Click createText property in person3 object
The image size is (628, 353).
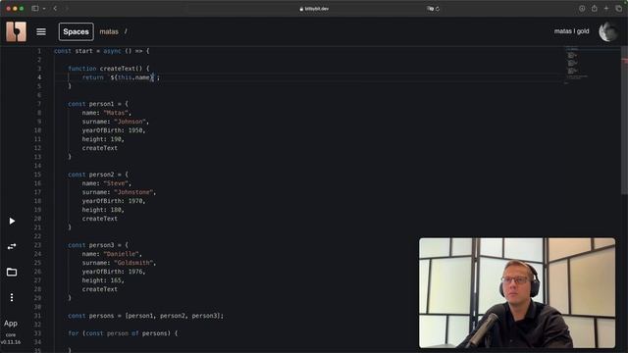coord(100,289)
